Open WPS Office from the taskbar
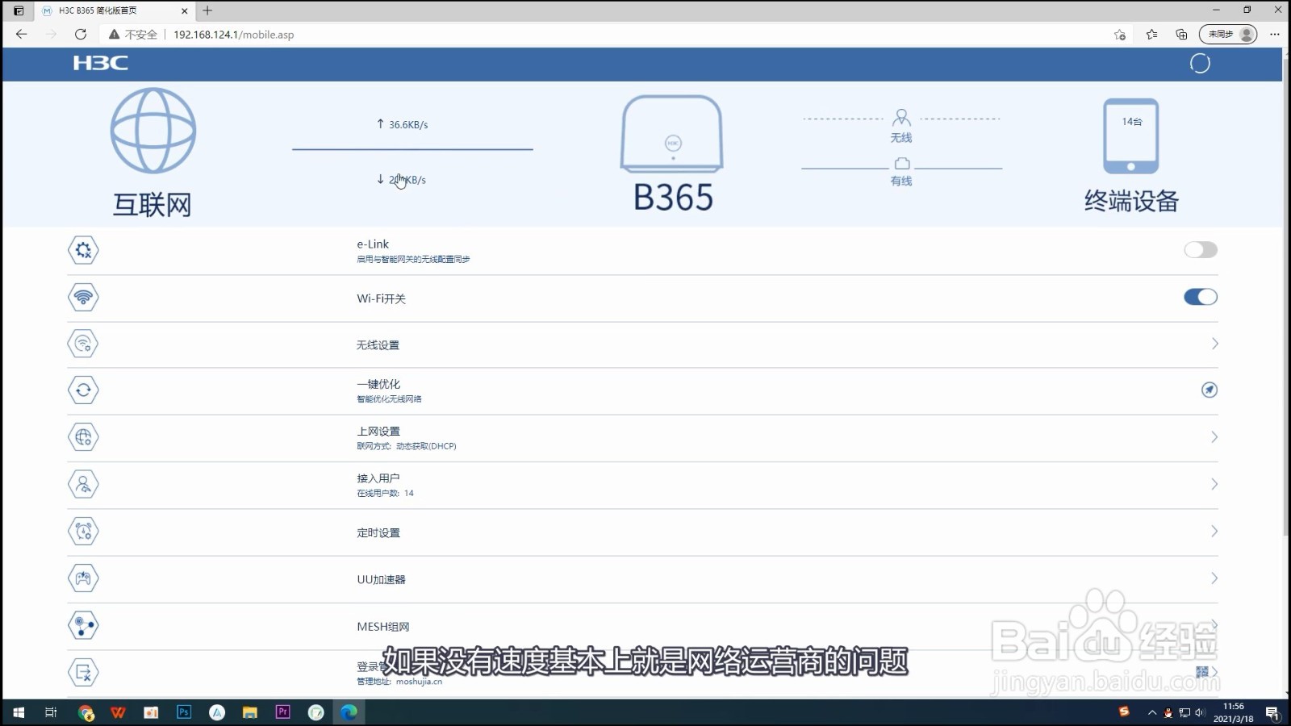 click(x=119, y=712)
